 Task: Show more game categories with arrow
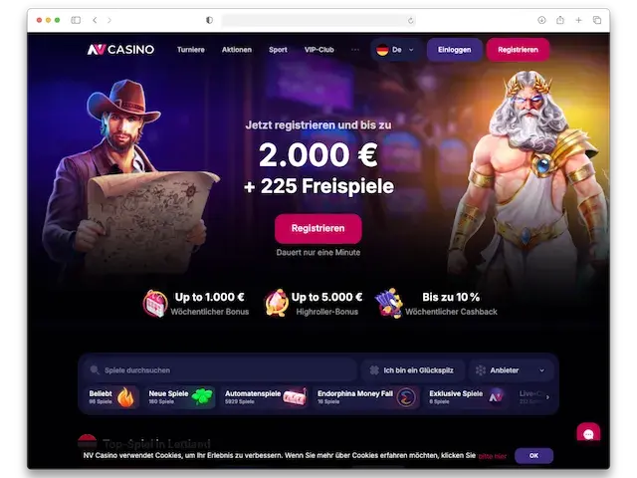click(547, 397)
